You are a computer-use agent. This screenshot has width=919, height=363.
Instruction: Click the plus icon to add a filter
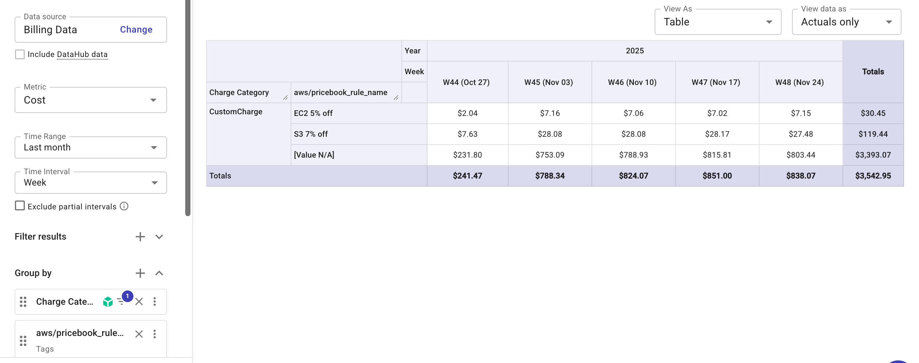click(x=140, y=237)
